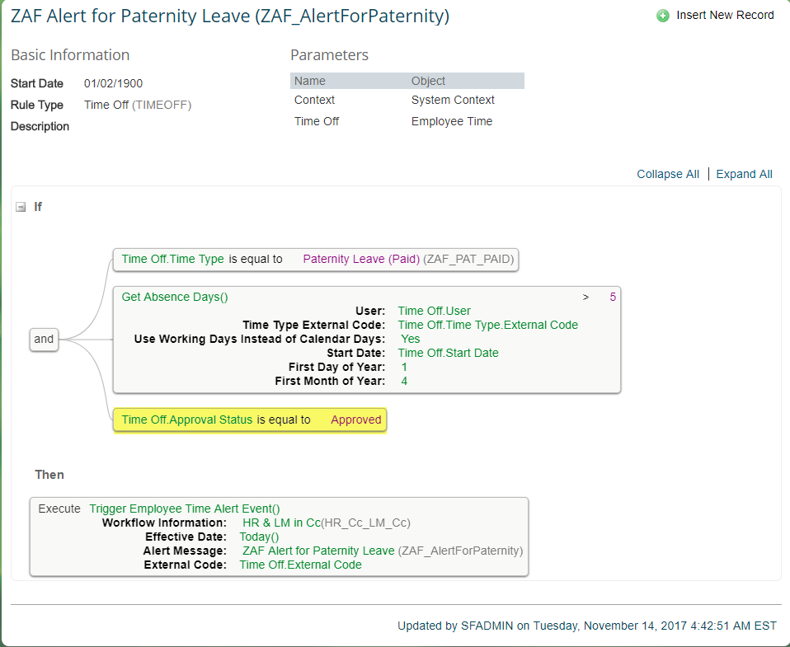The height and width of the screenshot is (647, 790).
Task: Click Time Off.External Code in Then block
Action: pos(300,565)
